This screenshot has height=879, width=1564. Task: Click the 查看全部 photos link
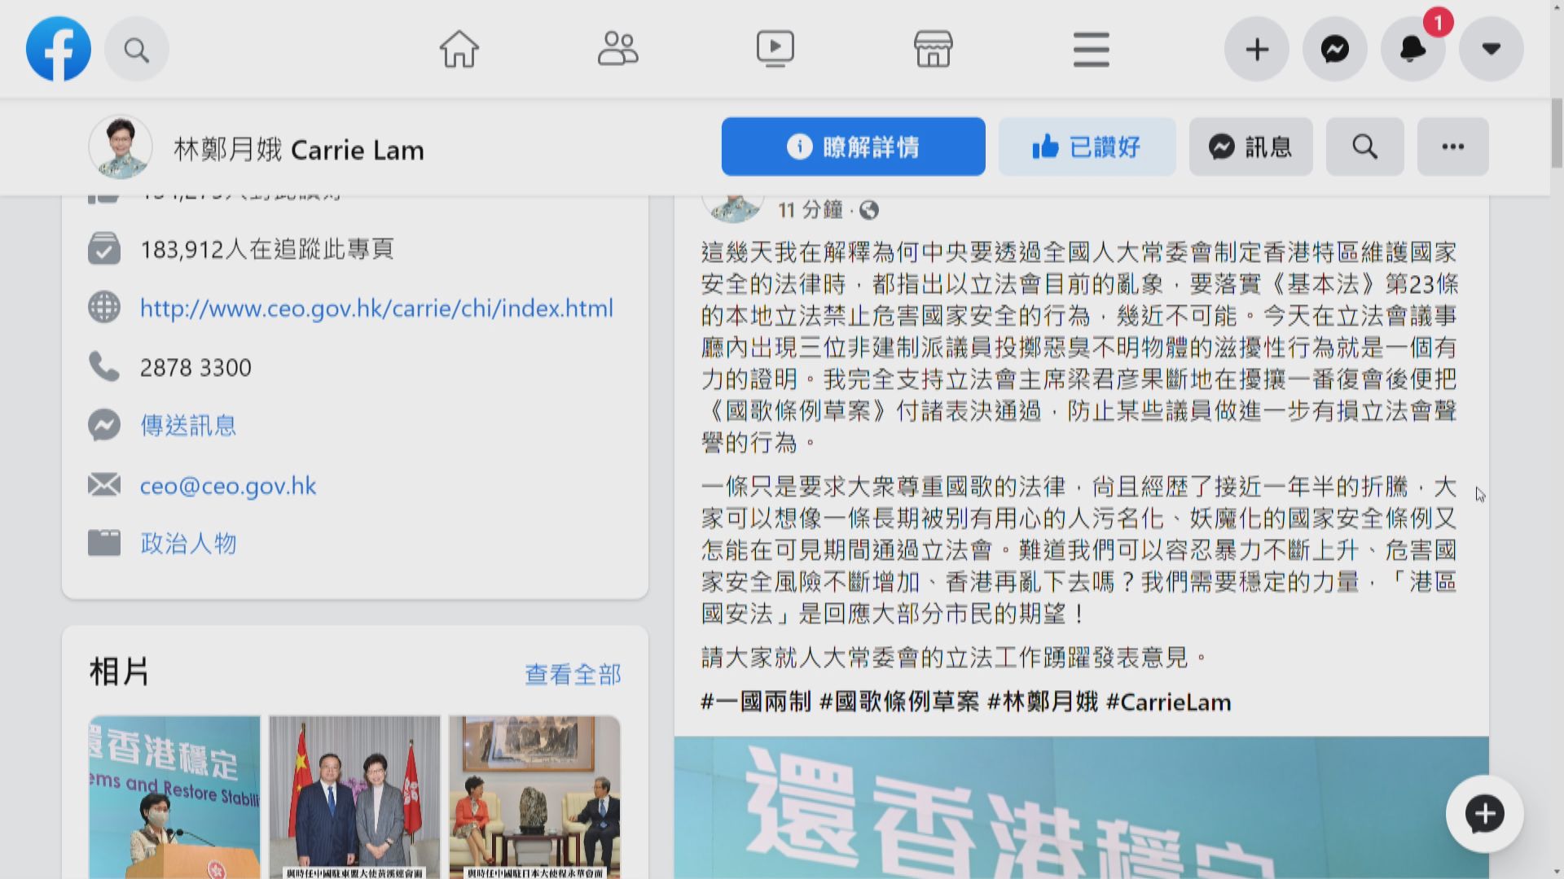click(573, 674)
